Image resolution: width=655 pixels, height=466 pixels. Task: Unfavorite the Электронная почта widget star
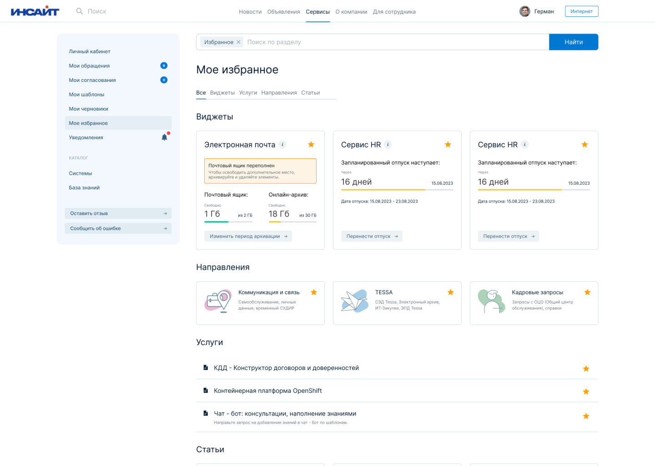tap(311, 145)
